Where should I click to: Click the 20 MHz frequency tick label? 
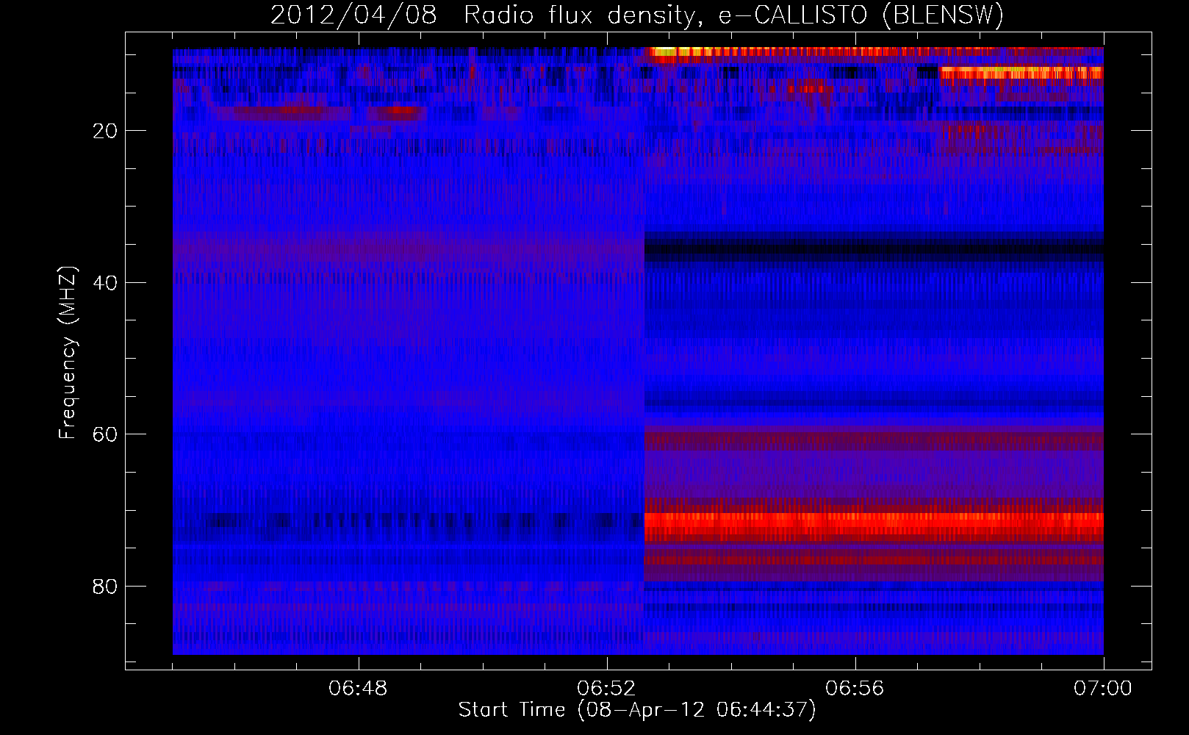tap(106, 131)
